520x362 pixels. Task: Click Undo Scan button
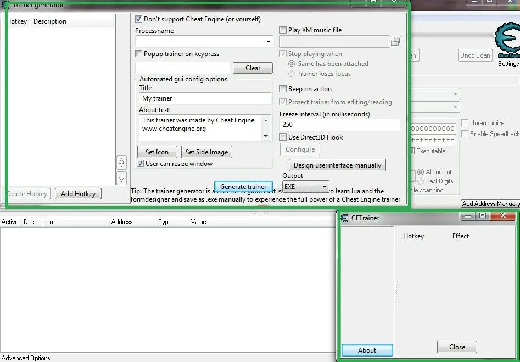[x=475, y=55]
